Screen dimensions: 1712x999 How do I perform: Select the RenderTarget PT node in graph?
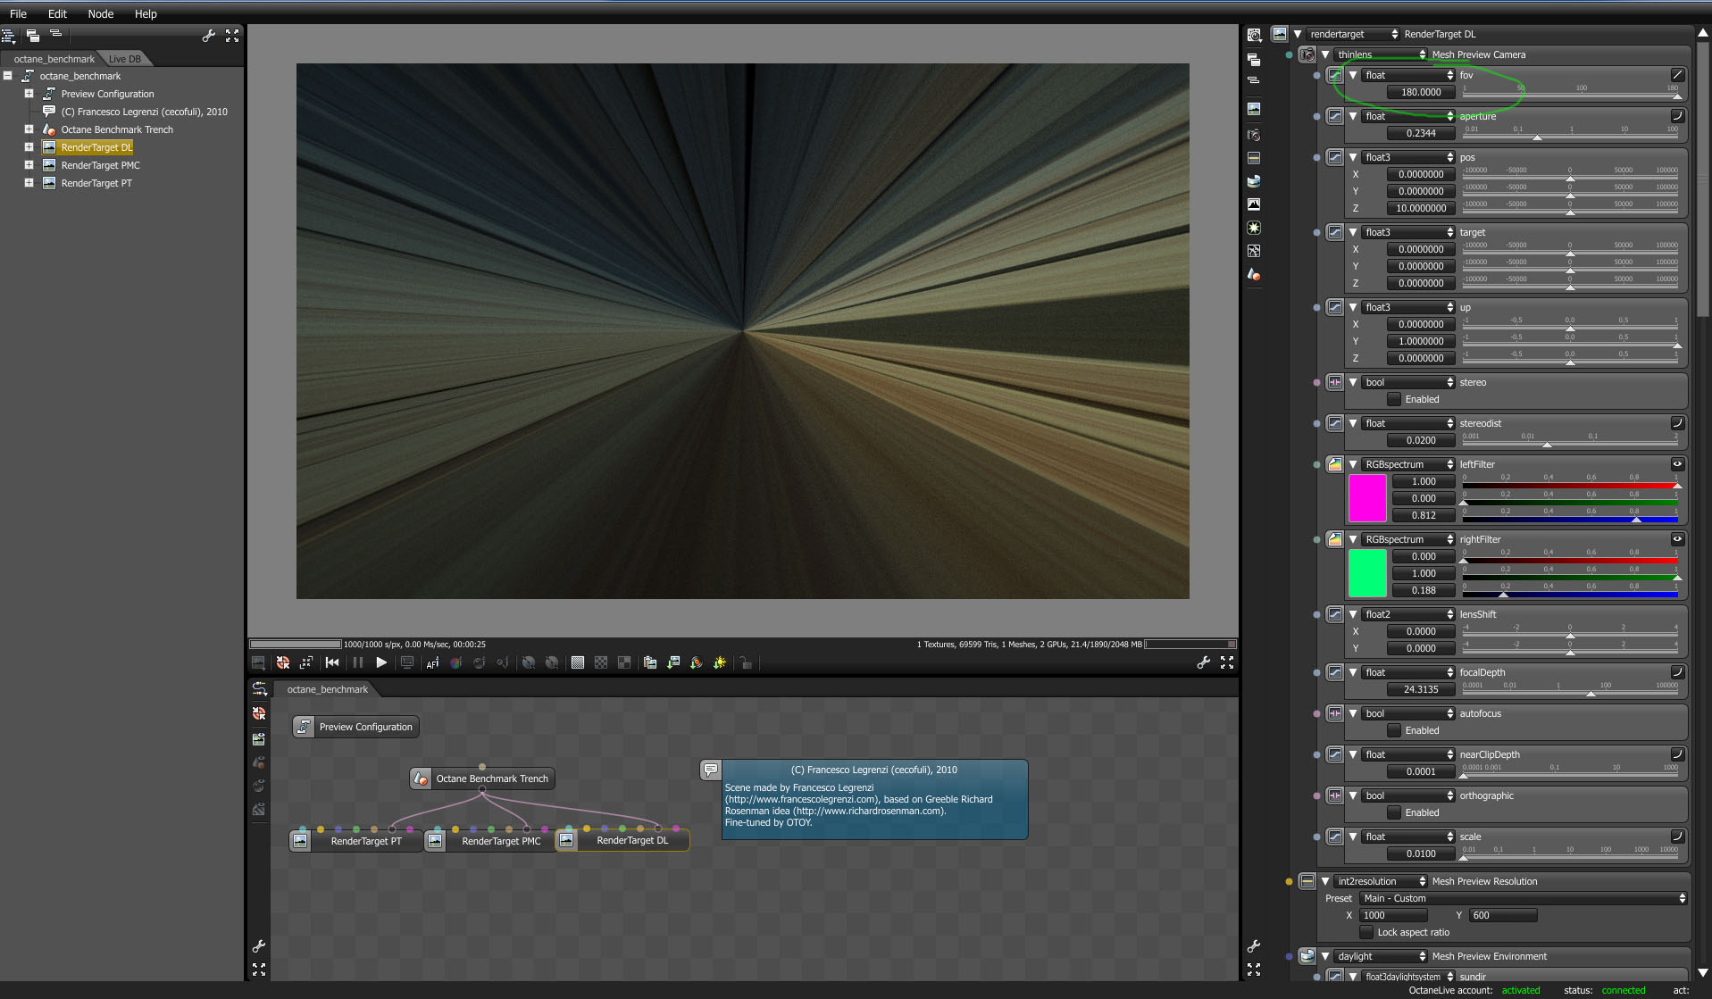click(x=365, y=841)
